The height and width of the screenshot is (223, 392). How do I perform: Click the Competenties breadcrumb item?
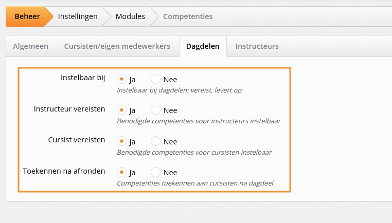click(x=188, y=16)
